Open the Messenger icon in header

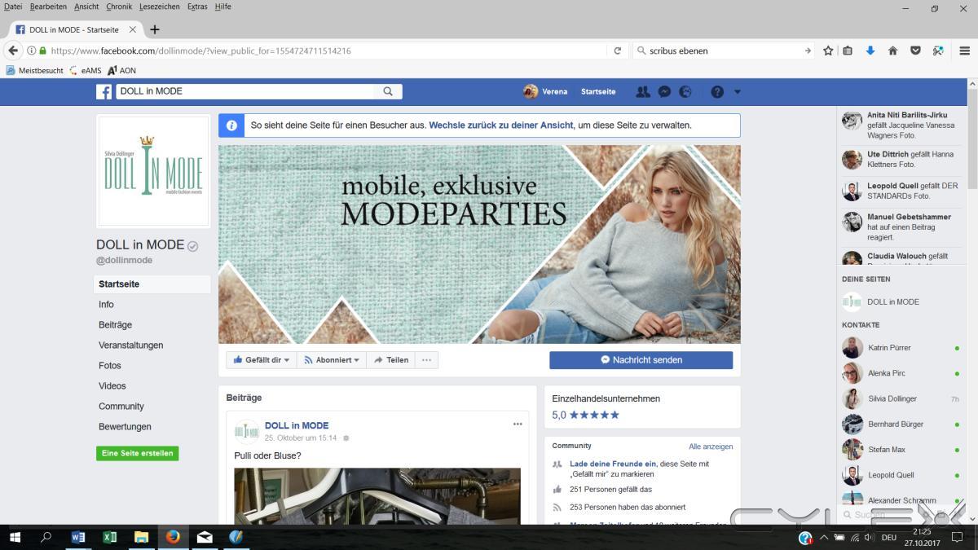click(664, 92)
